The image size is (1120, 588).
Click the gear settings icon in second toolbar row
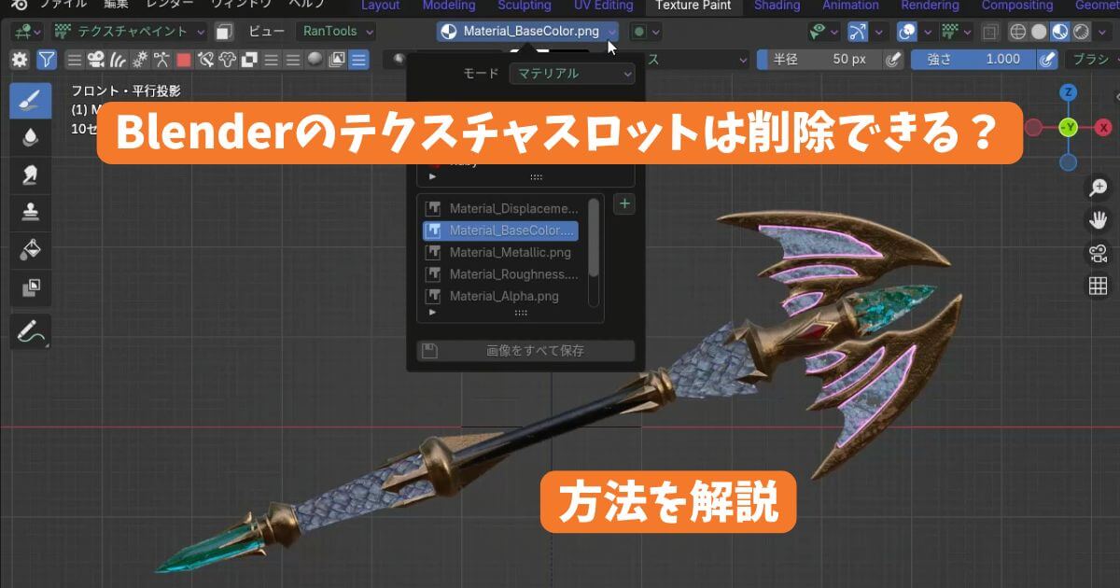20,60
